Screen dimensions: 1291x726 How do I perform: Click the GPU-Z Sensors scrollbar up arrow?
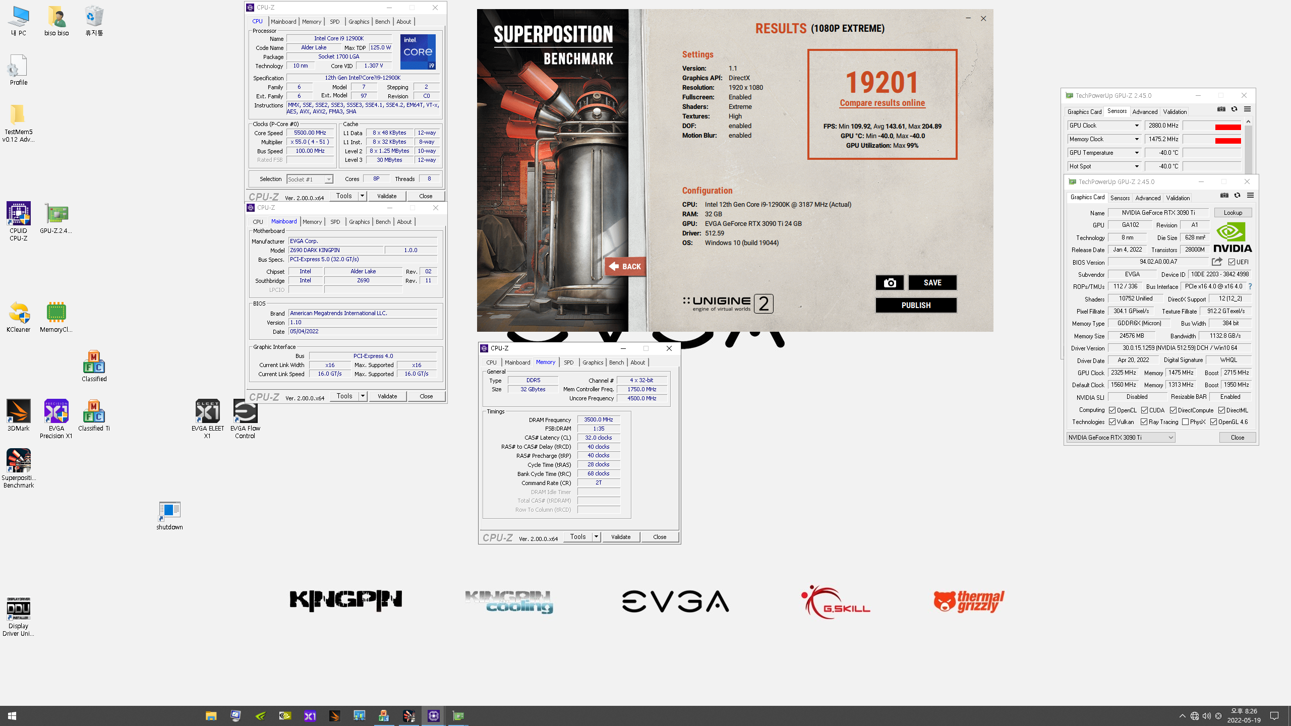point(1248,122)
